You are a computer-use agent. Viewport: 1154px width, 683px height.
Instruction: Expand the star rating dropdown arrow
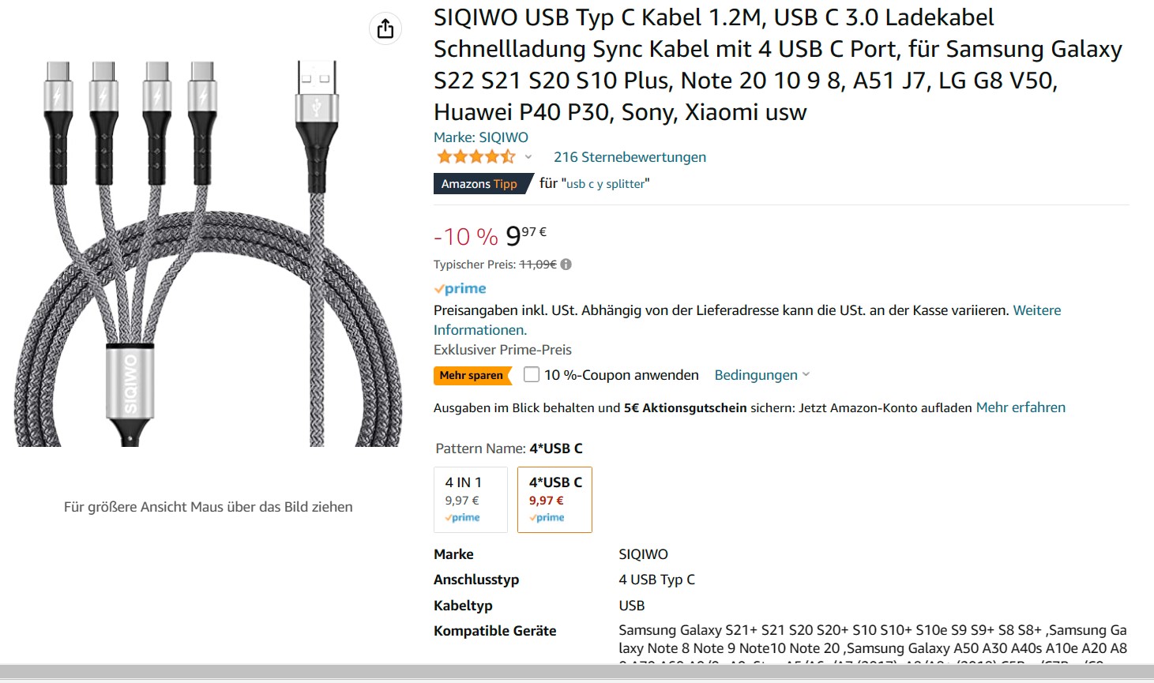[x=528, y=157]
